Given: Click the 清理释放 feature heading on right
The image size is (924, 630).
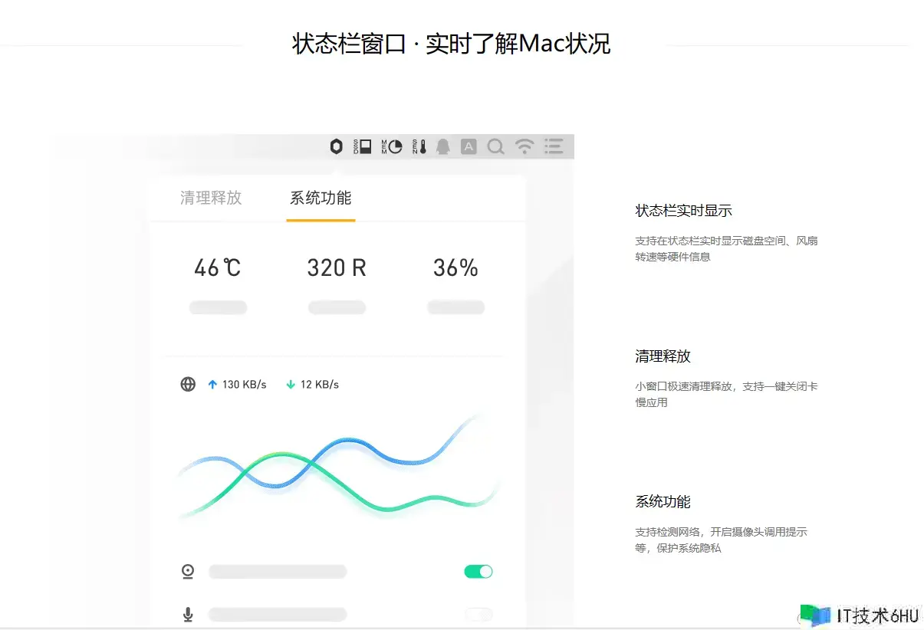Looking at the screenshot, I should click(663, 356).
